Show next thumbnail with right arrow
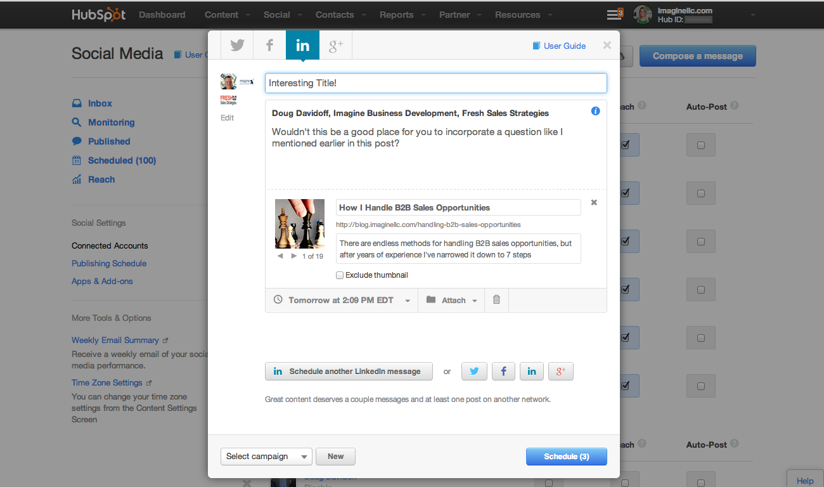This screenshot has height=487, width=824. point(293,256)
